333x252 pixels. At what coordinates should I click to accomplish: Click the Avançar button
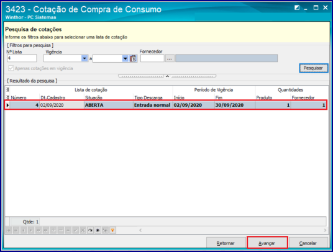267,243
